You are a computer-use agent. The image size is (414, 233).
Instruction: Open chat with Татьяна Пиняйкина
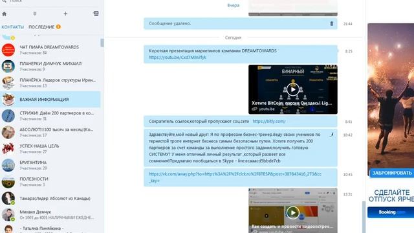click(50, 228)
